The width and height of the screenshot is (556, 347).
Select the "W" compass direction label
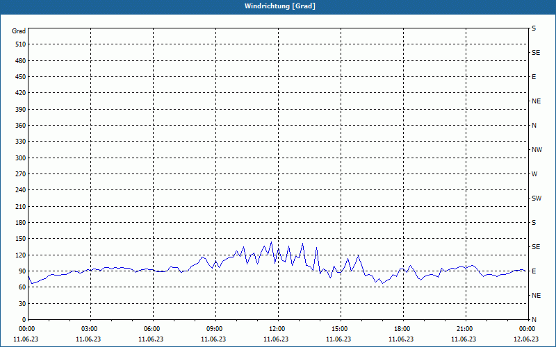(534, 174)
